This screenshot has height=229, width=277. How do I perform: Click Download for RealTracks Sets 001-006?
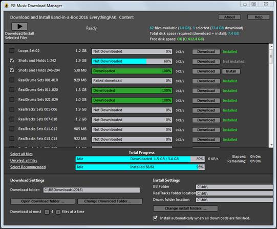click(206, 110)
